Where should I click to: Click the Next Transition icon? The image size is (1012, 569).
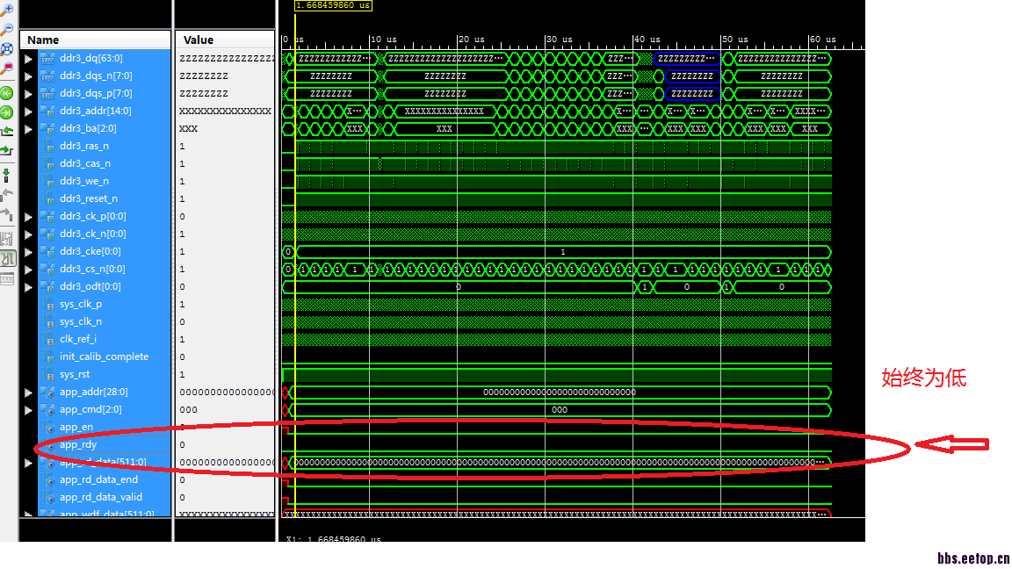point(7,151)
